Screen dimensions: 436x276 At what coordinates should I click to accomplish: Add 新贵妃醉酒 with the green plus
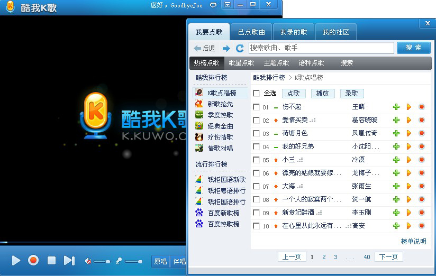[396, 213]
